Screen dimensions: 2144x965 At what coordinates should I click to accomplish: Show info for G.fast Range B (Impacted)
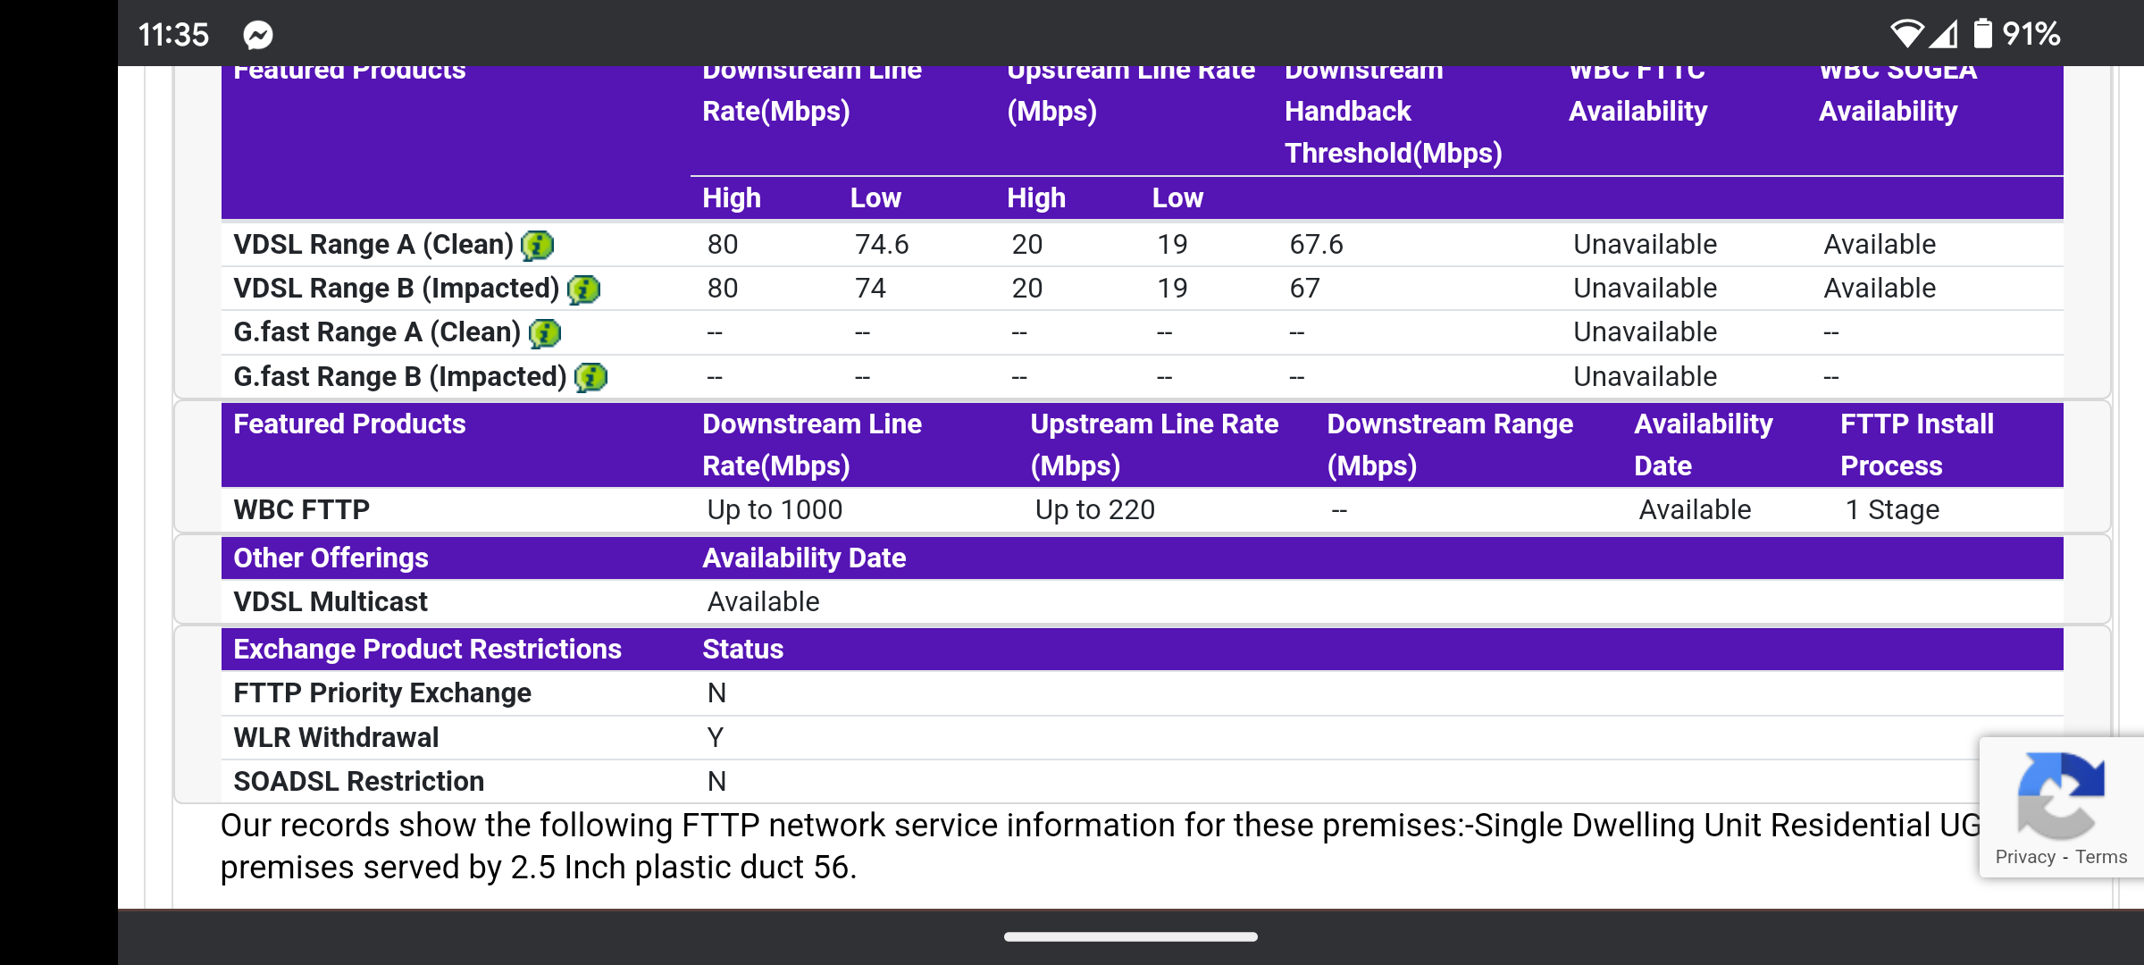pyautogui.click(x=590, y=377)
